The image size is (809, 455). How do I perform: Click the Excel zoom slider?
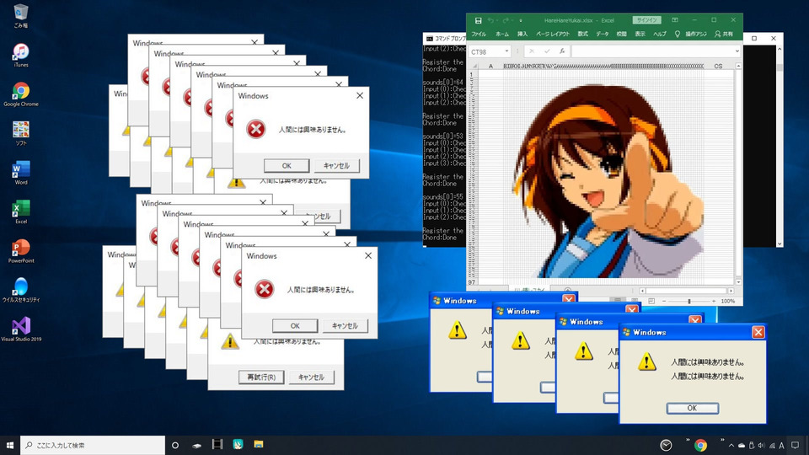688,301
